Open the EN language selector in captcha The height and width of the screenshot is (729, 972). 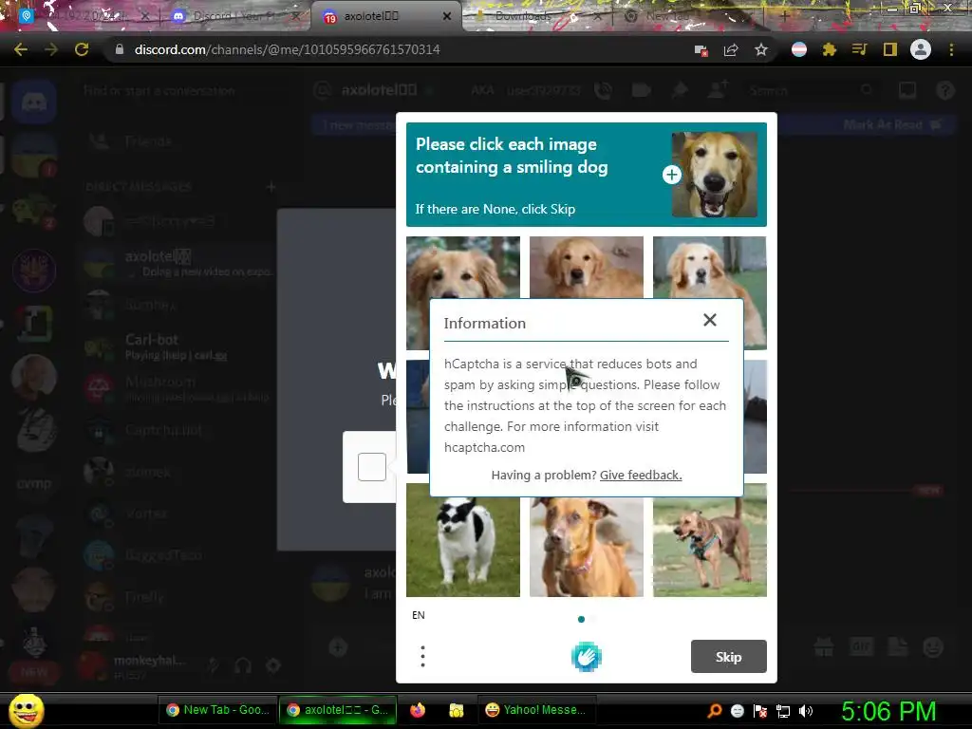[x=419, y=615]
